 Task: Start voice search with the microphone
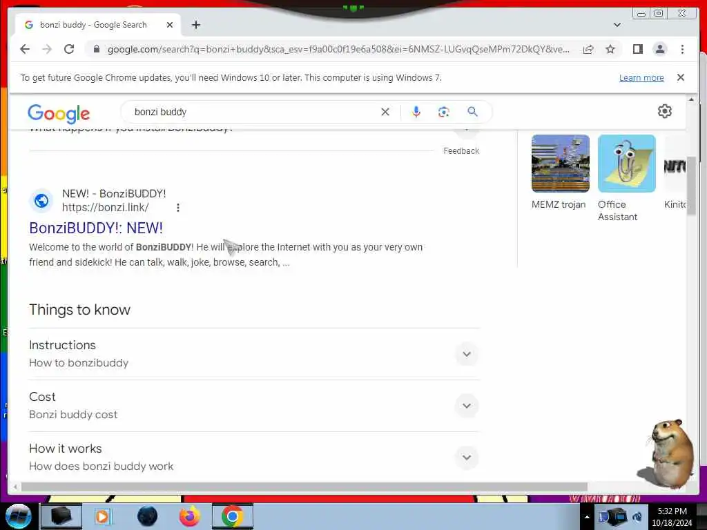[416, 112]
